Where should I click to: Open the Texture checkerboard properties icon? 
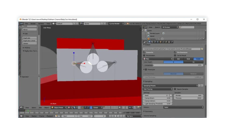pos(169,42)
